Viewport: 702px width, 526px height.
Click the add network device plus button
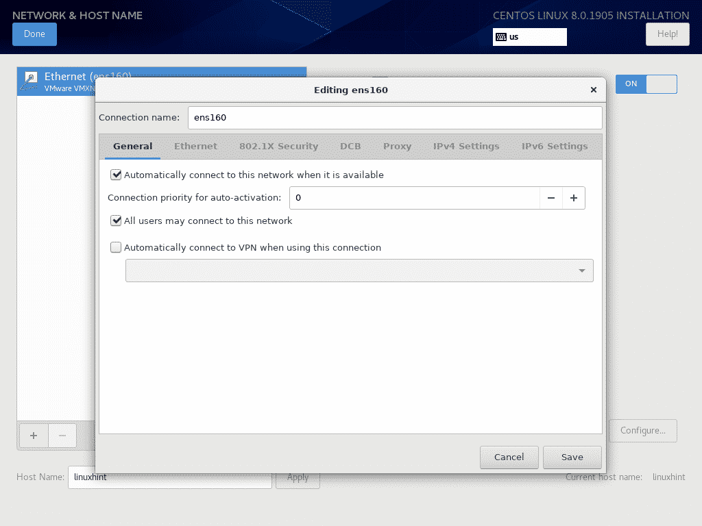[34, 435]
